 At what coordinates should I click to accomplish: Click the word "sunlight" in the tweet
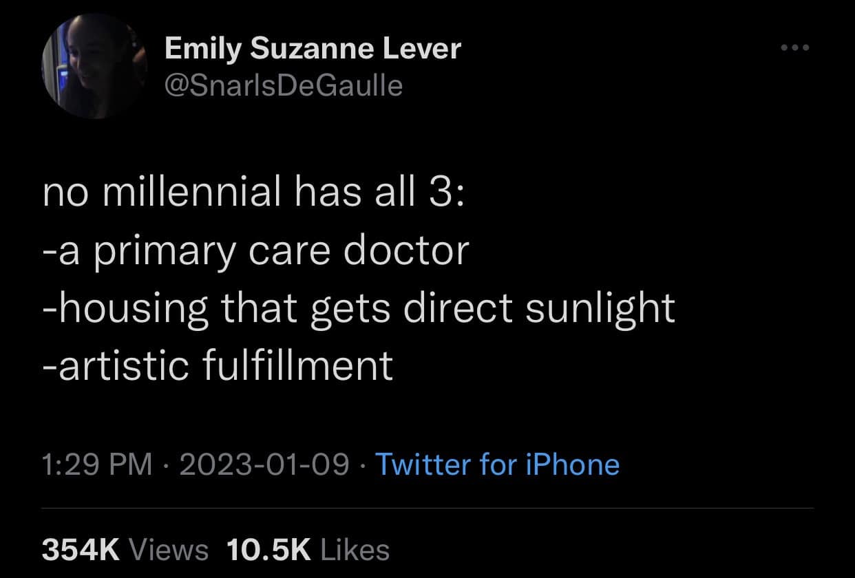click(600, 308)
